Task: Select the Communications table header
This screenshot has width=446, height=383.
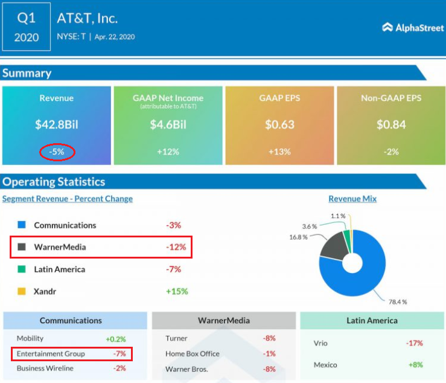Action: pyautogui.click(x=75, y=321)
